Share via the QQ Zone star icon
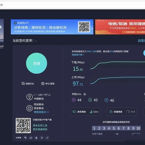The width and height of the screenshot is (145, 145). pos(42,138)
